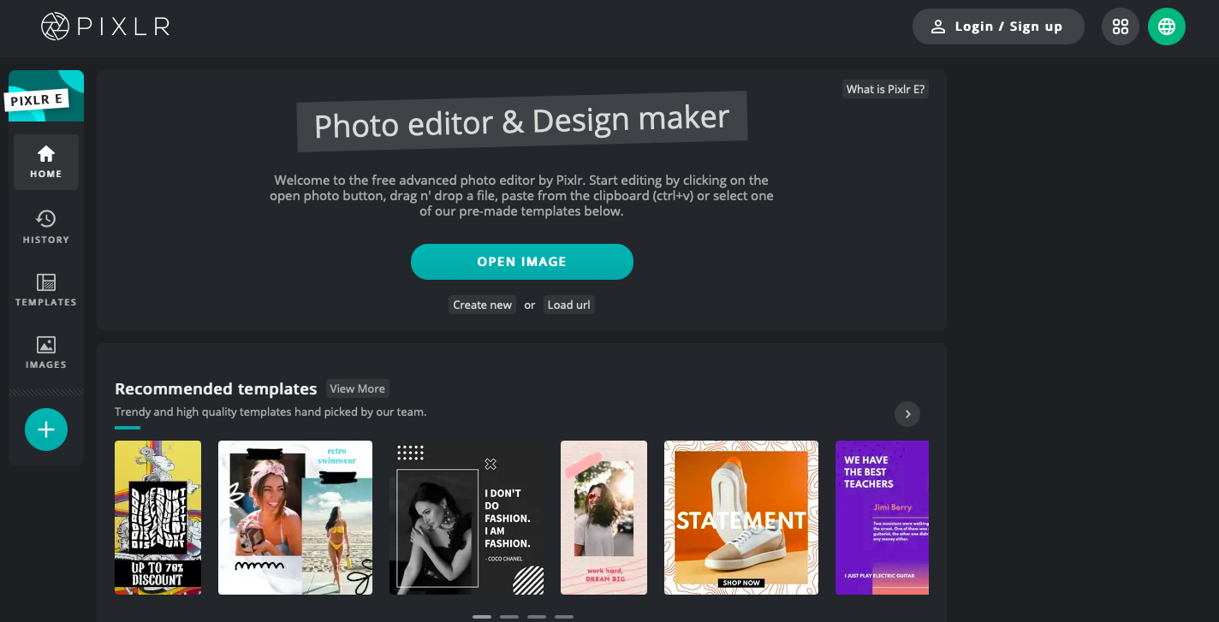
Task: Click the Create new button
Action: click(482, 305)
